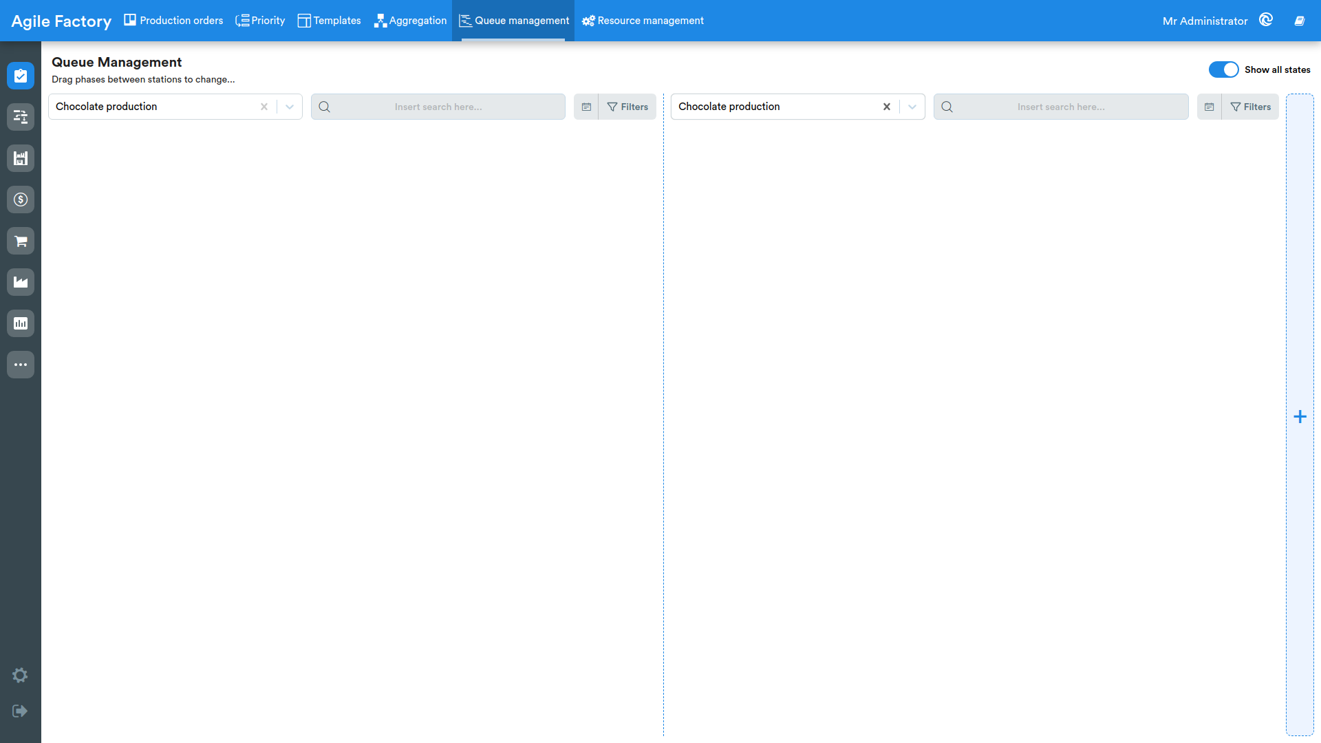Select Queue management tab
The image size is (1321, 743).
[513, 21]
